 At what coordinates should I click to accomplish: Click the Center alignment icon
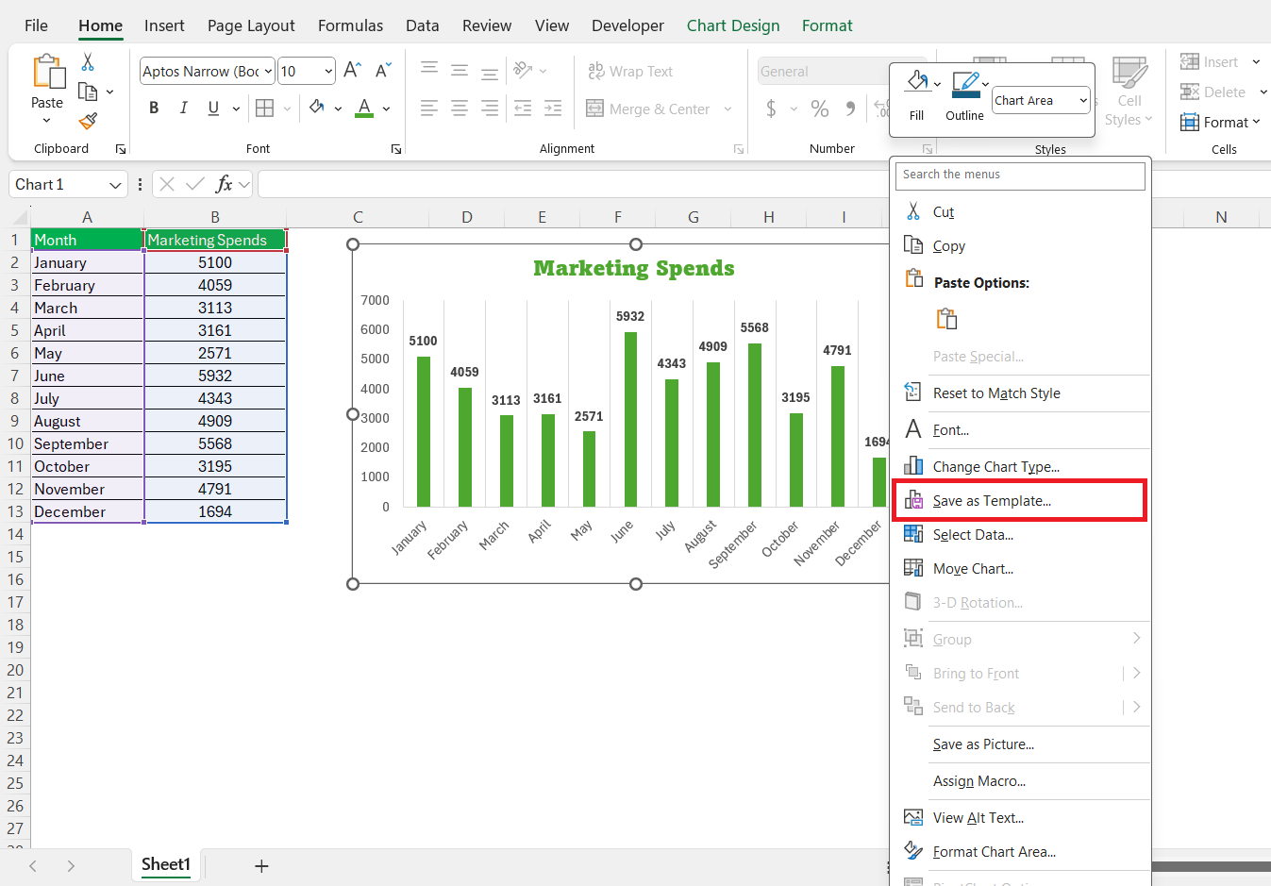tap(460, 109)
